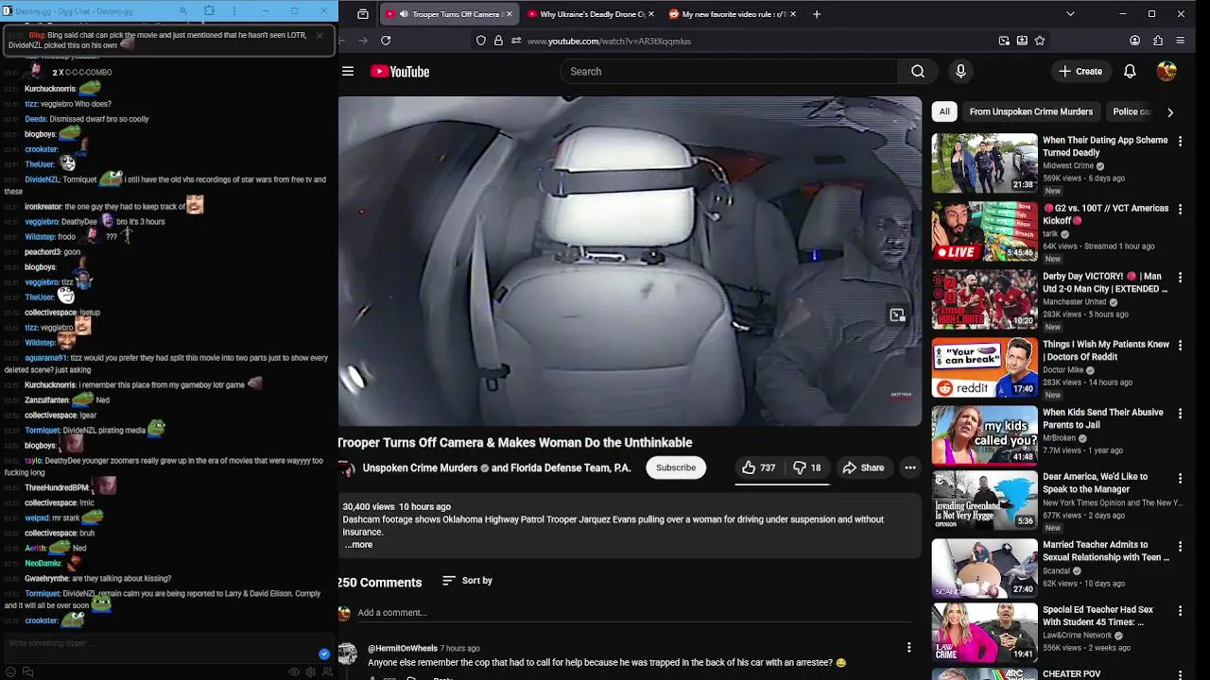Viewport: 1210px width, 680px height.
Task: Open Married Teacher Admits thumbnail
Action: (984, 569)
